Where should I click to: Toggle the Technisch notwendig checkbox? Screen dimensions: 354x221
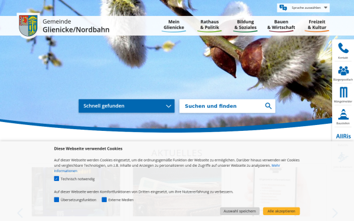[57, 179]
